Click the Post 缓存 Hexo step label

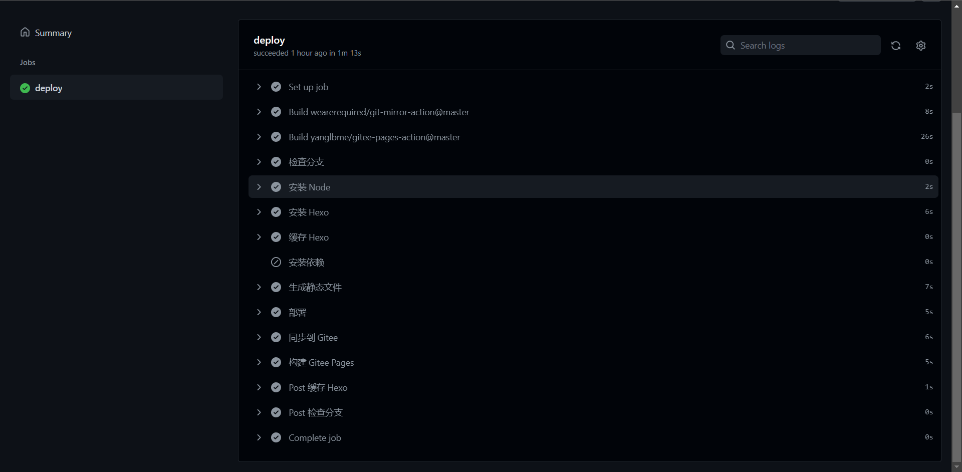[318, 387]
